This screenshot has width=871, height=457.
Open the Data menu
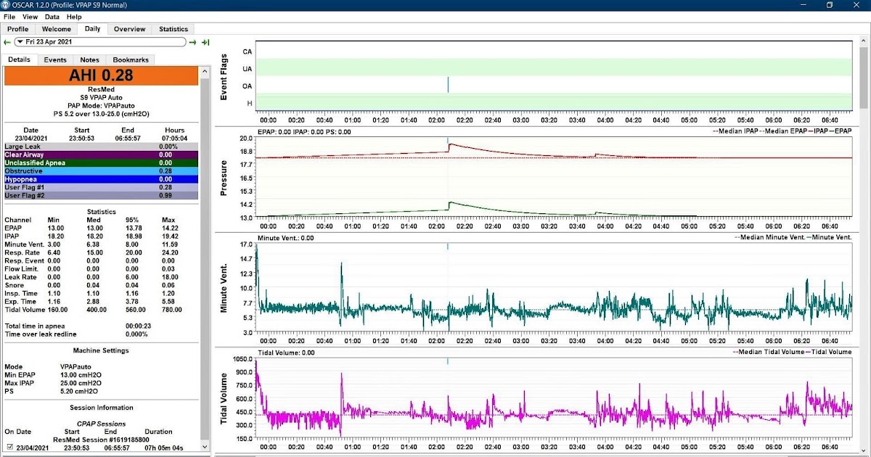click(x=51, y=16)
